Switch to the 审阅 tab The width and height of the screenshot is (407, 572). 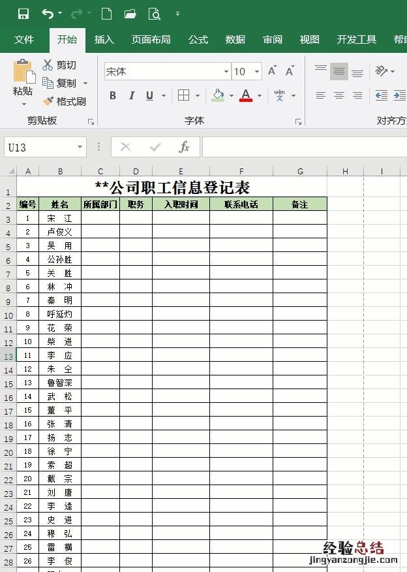tap(273, 39)
